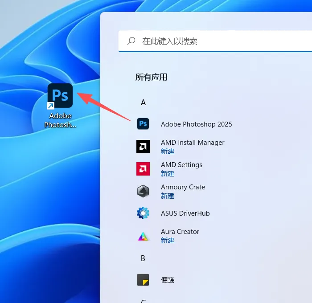Click the Armoury Crate icon
Image resolution: width=312 pixels, height=303 pixels.
pyautogui.click(x=143, y=191)
